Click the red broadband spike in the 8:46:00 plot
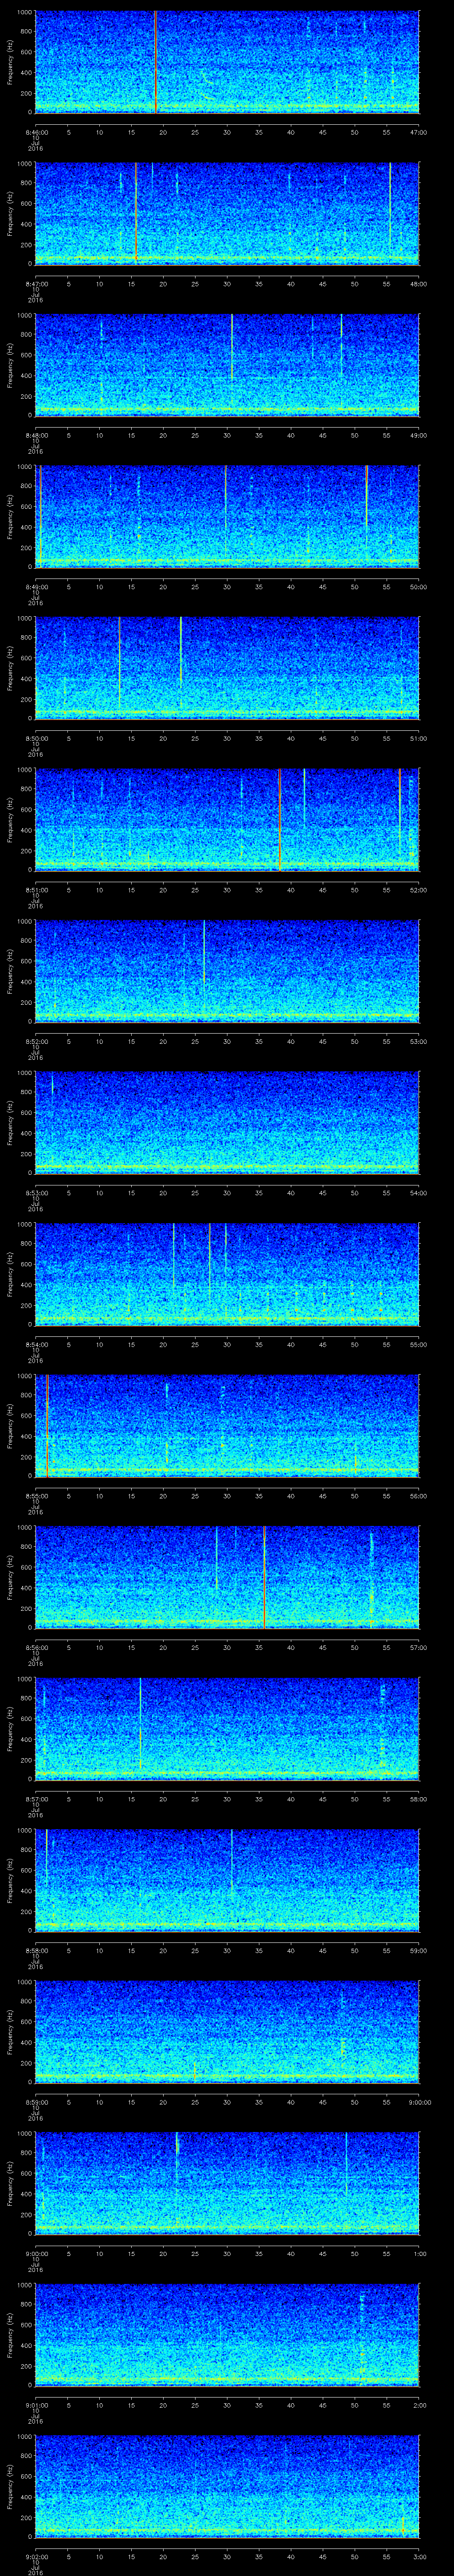Screen dimensions: 454x2576 (x=156, y=62)
